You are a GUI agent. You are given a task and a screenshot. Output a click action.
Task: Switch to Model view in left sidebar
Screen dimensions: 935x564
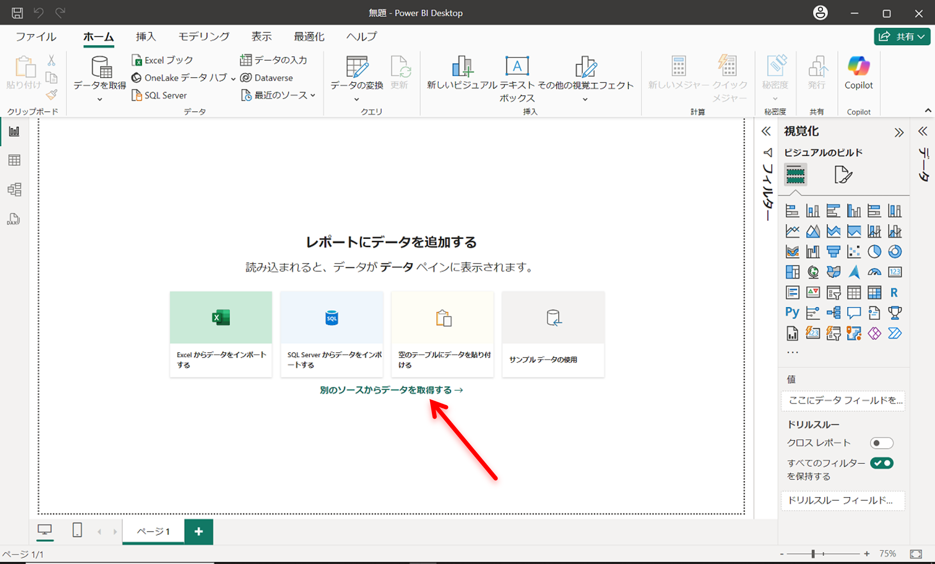click(x=14, y=189)
